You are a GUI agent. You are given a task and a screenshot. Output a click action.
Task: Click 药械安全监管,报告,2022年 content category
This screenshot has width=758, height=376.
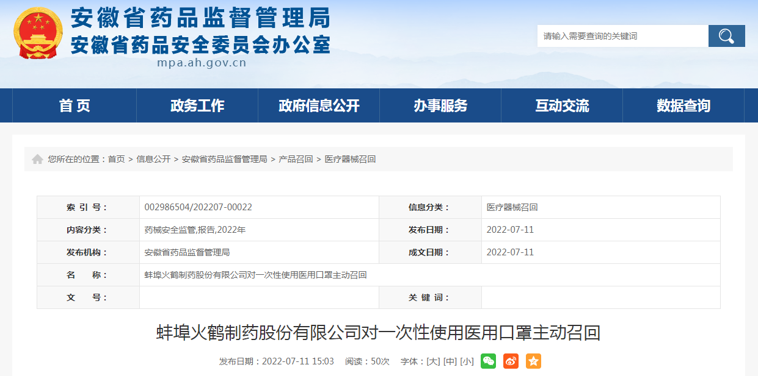click(x=195, y=230)
